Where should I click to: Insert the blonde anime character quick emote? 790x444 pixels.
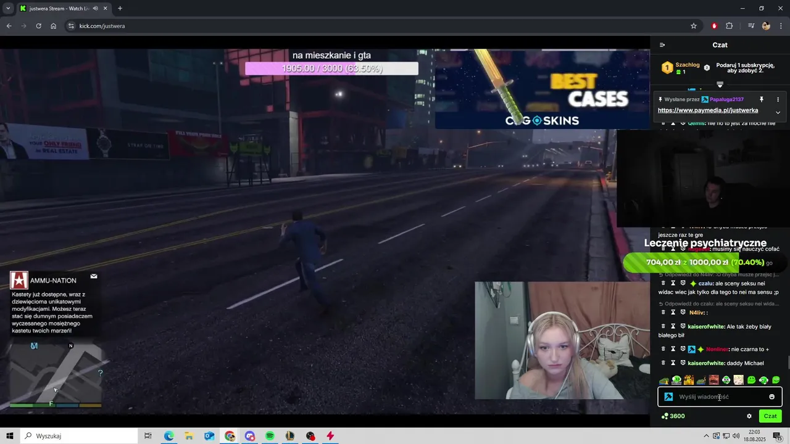pos(738,380)
